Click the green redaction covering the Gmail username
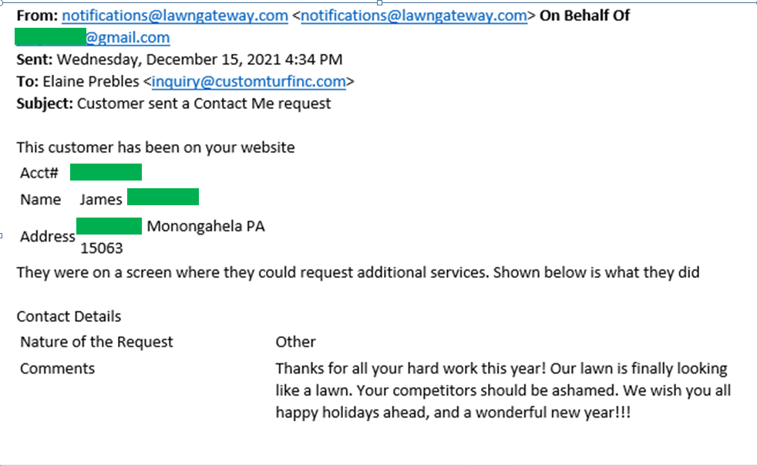Image resolution: width=757 pixels, height=466 pixels. coord(50,36)
